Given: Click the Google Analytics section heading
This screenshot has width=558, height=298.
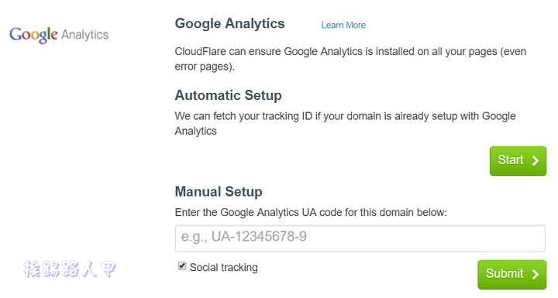Looking at the screenshot, I should (x=230, y=24).
